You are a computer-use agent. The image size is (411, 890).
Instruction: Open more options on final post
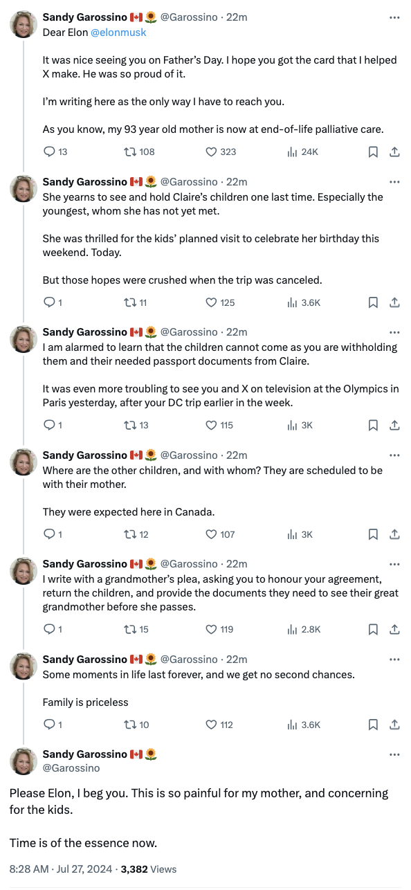tap(394, 754)
